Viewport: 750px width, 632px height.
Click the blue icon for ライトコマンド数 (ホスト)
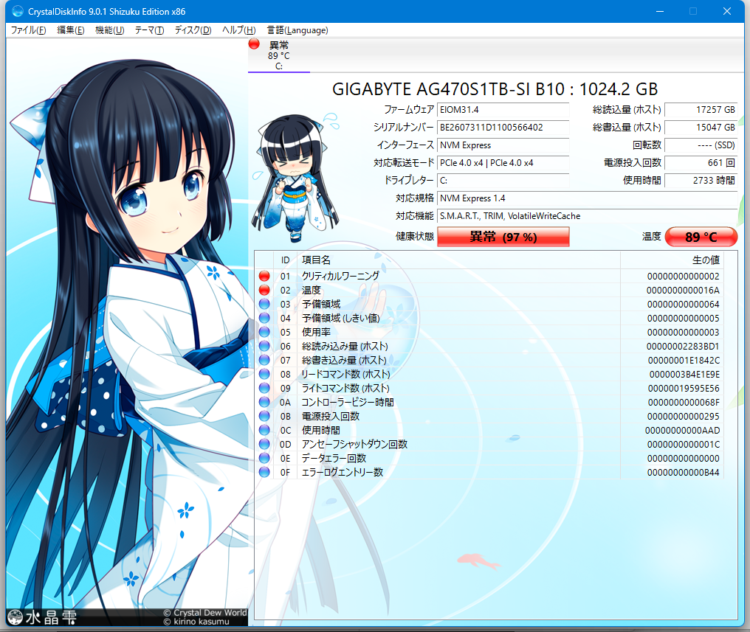tap(264, 388)
